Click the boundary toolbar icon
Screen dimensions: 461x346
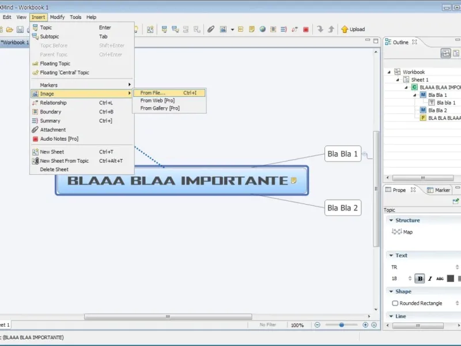pos(273,29)
